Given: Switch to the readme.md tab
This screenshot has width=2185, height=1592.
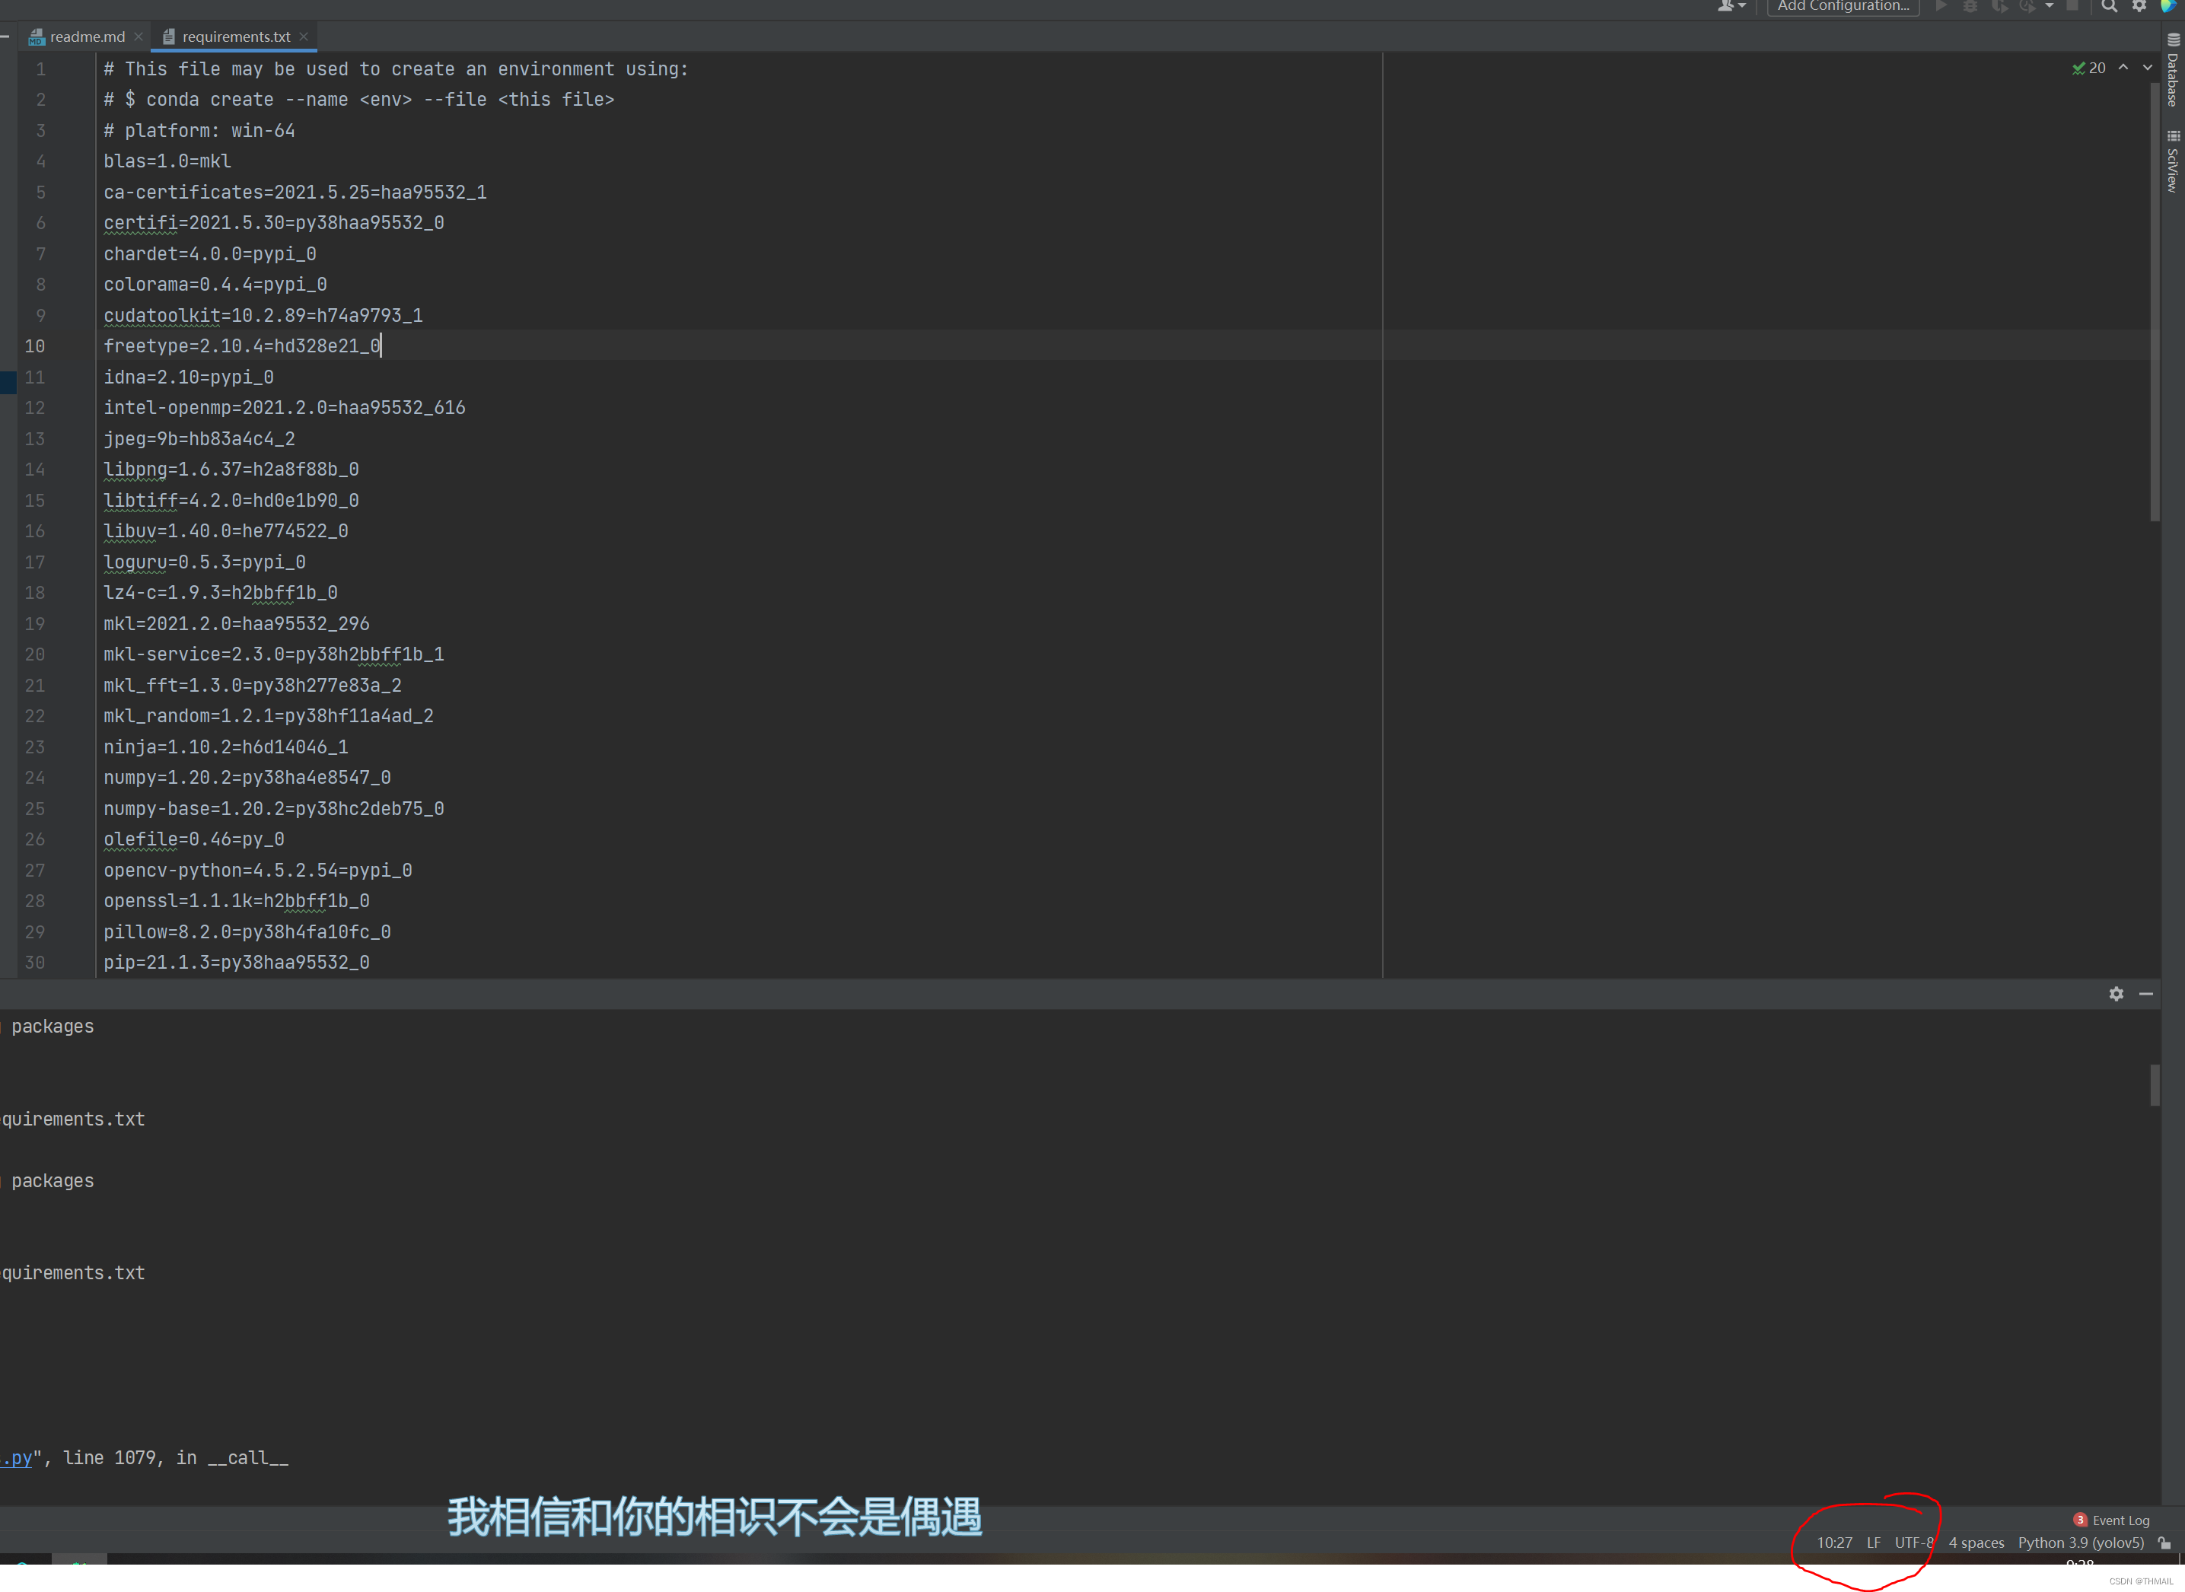Looking at the screenshot, I should point(88,37).
